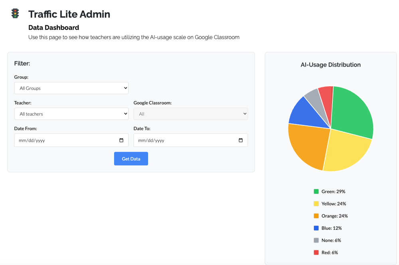Image resolution: width=399 pixels, height=265 pixels.
Task: Open the Teacher dropdown showing All teachers
Action: pyautogui.click(x=71, y=114)
